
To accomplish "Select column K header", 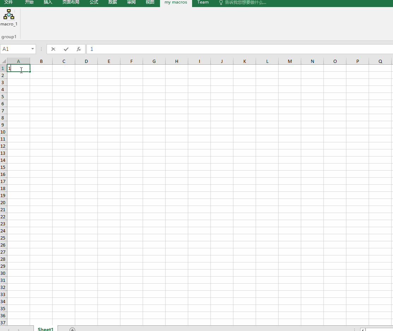I will 245,61.
